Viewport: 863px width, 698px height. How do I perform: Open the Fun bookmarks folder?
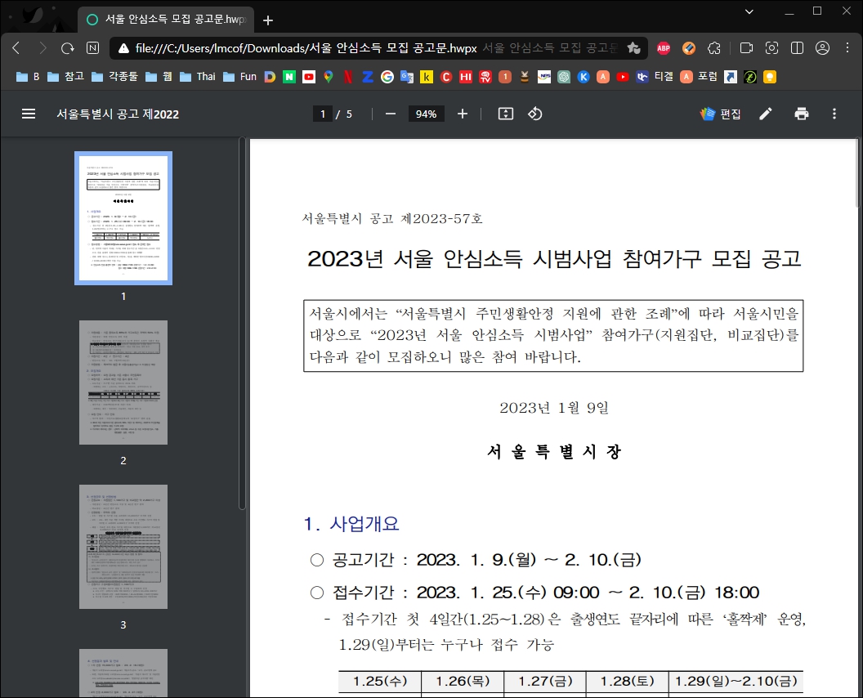point(240,77)
